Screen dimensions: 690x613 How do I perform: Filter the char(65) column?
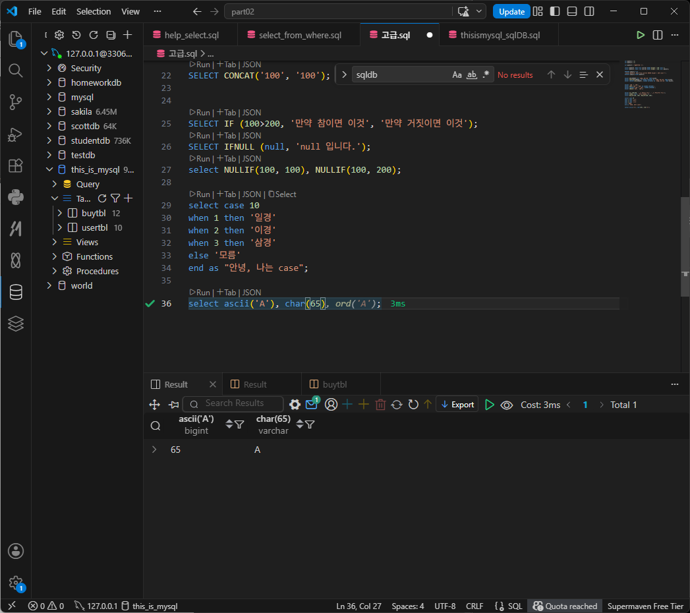(310, 424)
